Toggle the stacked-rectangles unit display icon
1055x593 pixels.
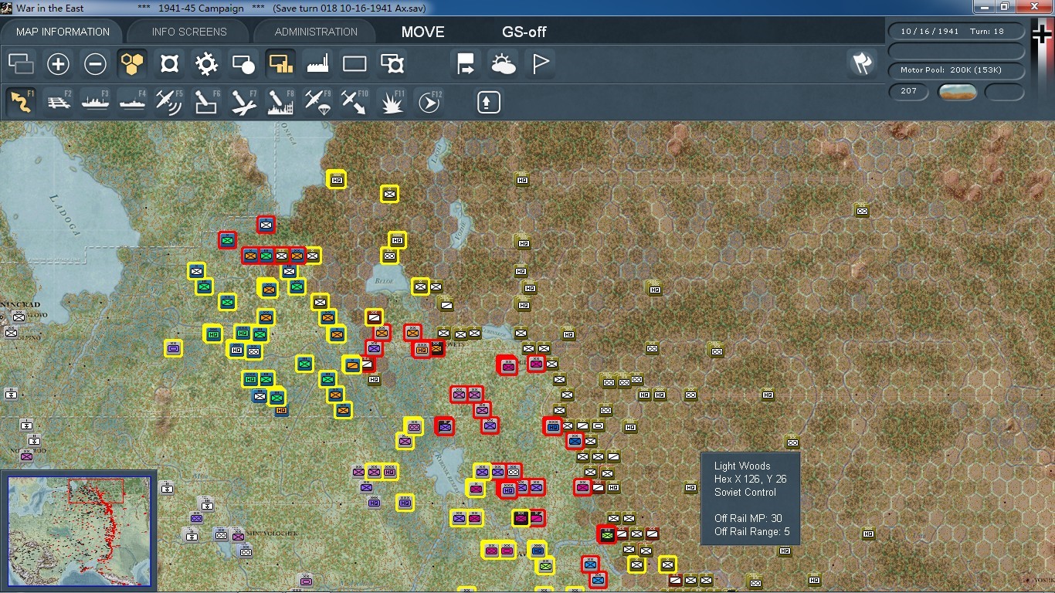tap(21, 63)
